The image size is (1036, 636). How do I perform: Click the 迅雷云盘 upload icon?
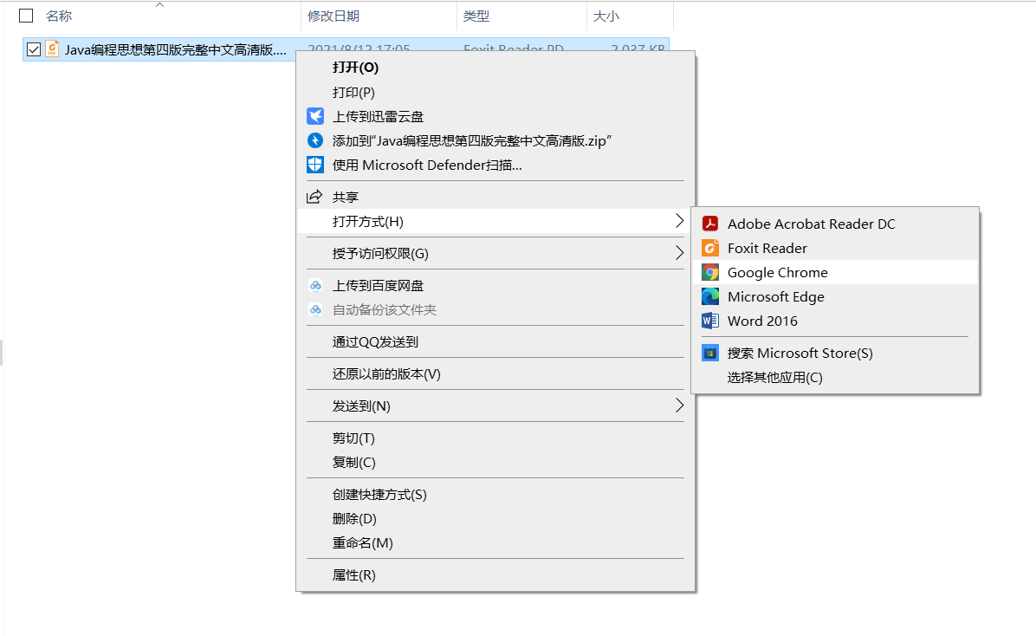tap(314, 115)
